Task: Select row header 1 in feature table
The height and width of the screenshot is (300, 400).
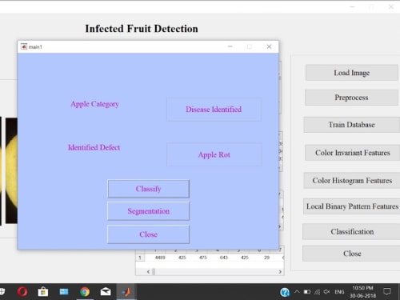Action: pyautogui.click(x=140, y=258)
